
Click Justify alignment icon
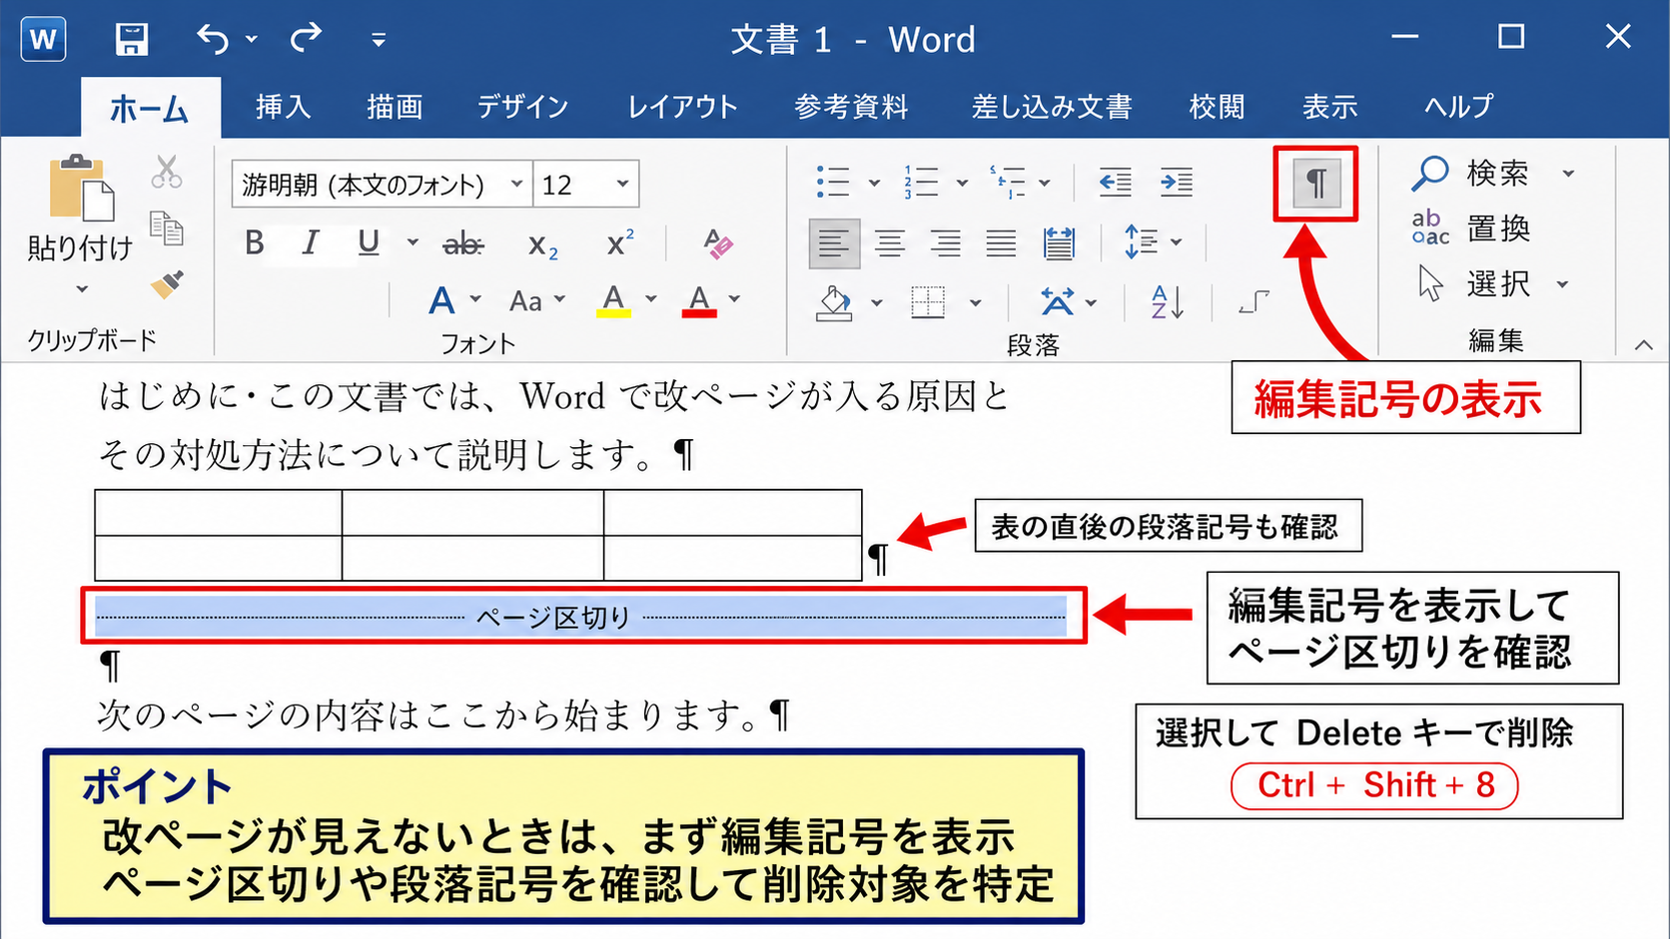click(1001, 243)
